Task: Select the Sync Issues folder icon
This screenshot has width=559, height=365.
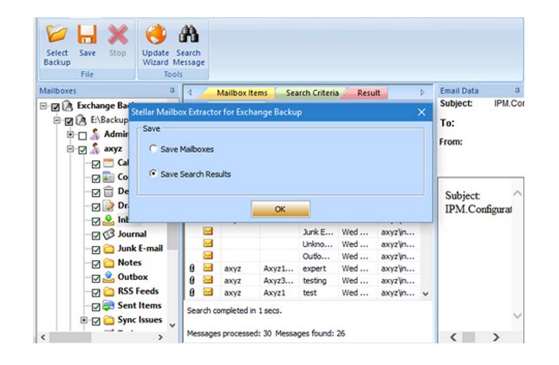Action: point(108,320)
